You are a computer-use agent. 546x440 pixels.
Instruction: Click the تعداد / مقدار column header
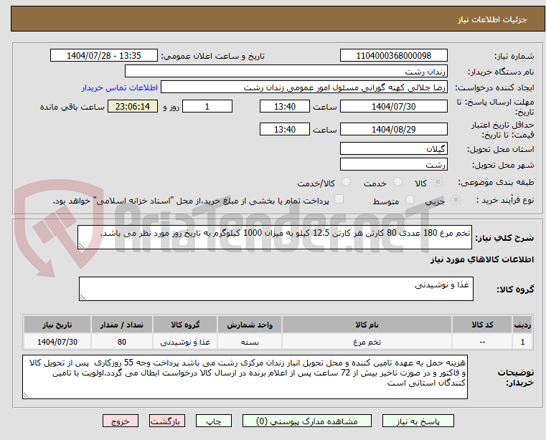[x=121, y=325]
